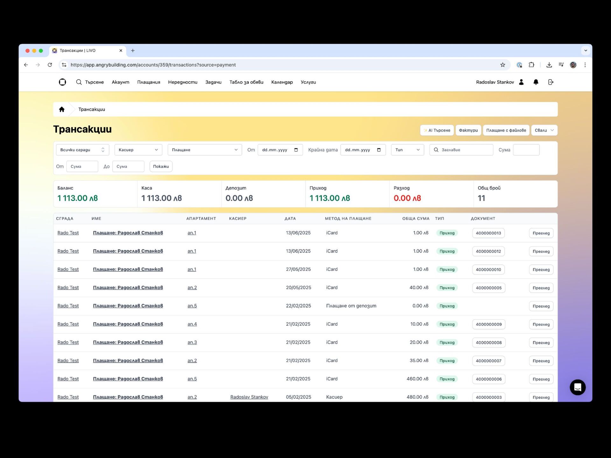
Task: Click Плащане с файлове button
Action: [506, 130]
